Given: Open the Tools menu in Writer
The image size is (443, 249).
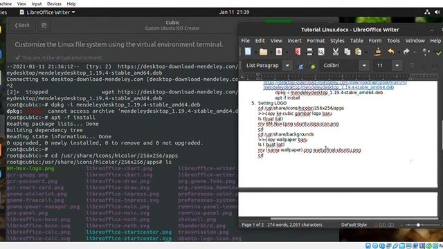Looking at the screenshot, I should [x=393, y=41].
